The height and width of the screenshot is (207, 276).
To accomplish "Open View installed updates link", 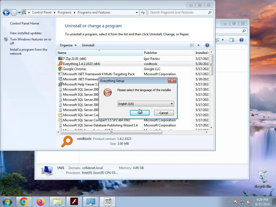I will point(26,33).
